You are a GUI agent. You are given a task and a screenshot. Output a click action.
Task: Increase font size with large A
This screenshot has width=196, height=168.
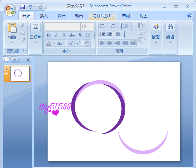(71, 43)
